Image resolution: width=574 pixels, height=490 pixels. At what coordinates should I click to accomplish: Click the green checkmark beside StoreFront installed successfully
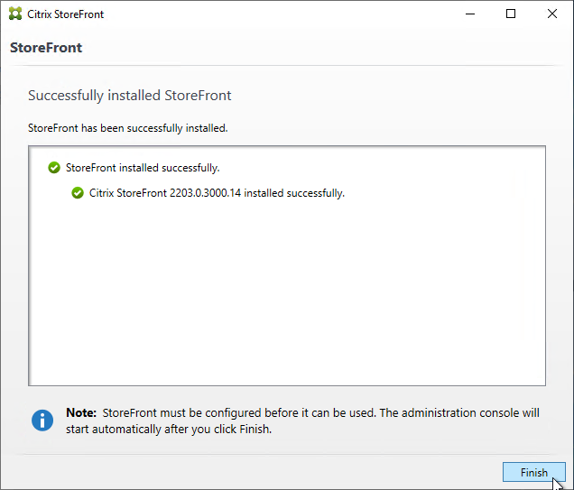click(54, 168)
